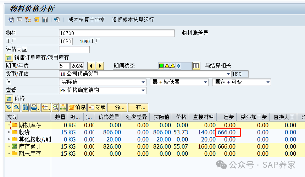305x177 pixels.
Task: Click the layout selection grid icon
Action: (46, 107)
